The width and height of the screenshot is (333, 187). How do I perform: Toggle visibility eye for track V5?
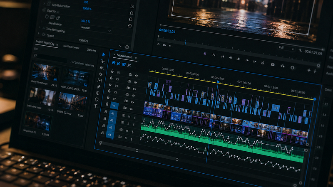pyautogui.click(x=135, y=82)
